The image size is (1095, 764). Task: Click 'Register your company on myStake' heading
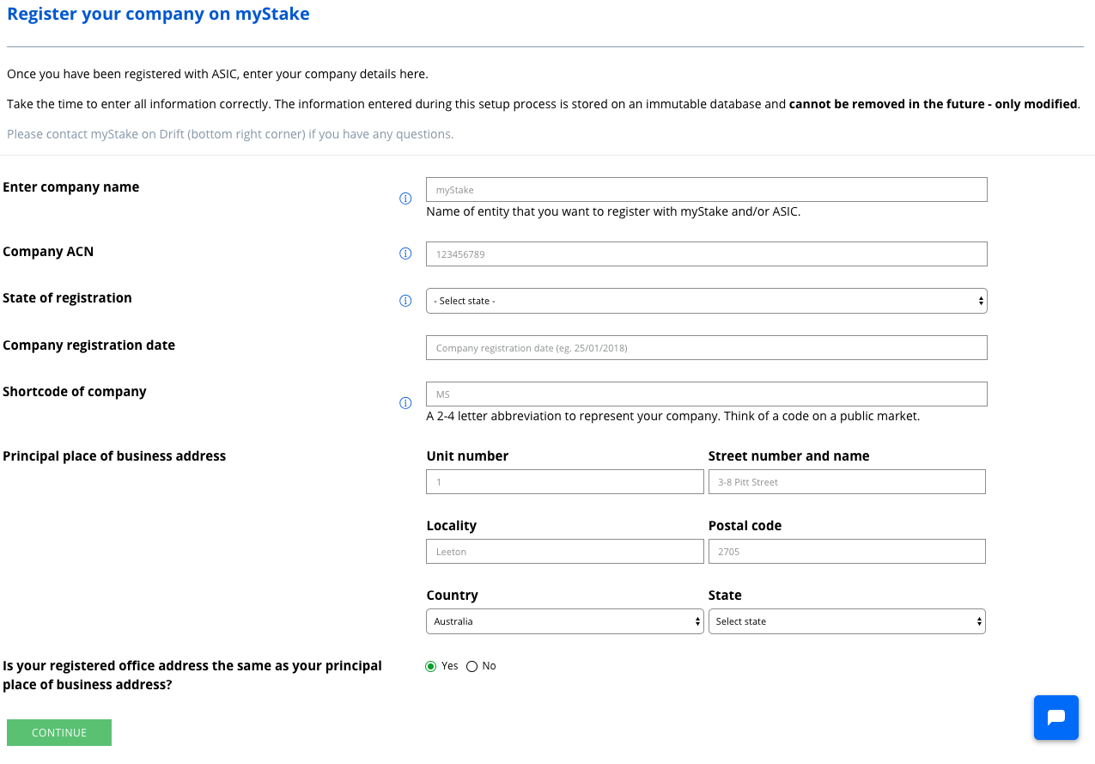[158, 14]
